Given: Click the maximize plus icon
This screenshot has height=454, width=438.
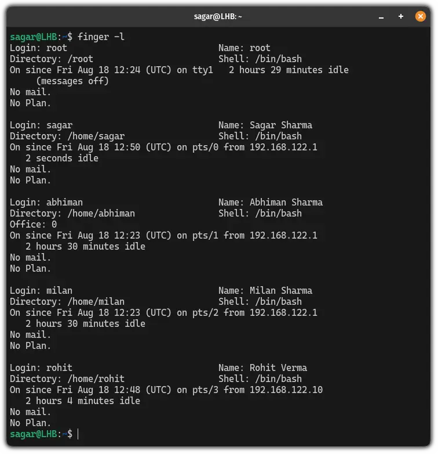Looking at the screenshot, I should tap(401, 16).
